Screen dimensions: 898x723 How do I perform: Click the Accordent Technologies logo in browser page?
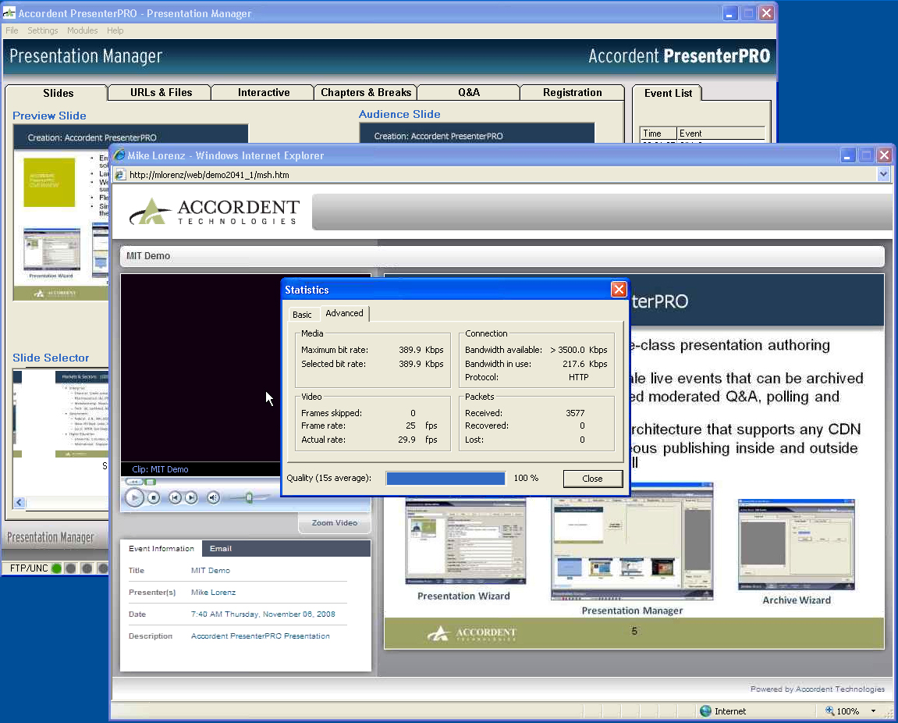click(x=214, y=211)
